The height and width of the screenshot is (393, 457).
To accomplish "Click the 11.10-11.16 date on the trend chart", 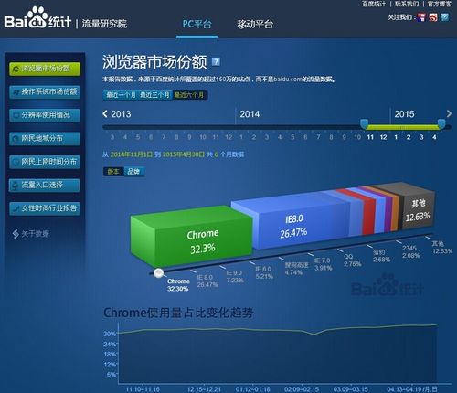I will pos(143,389).
